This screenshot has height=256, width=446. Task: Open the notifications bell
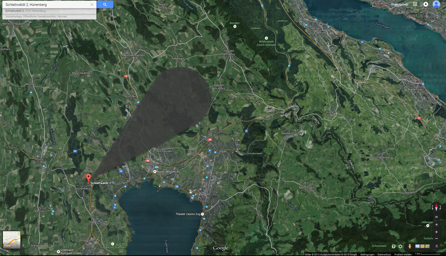(x=426, y=4)
